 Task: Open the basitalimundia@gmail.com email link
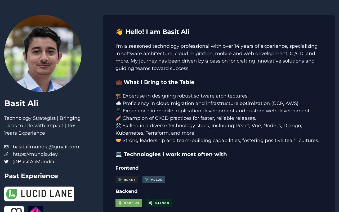pyautogui.click(x=46, y=147)
